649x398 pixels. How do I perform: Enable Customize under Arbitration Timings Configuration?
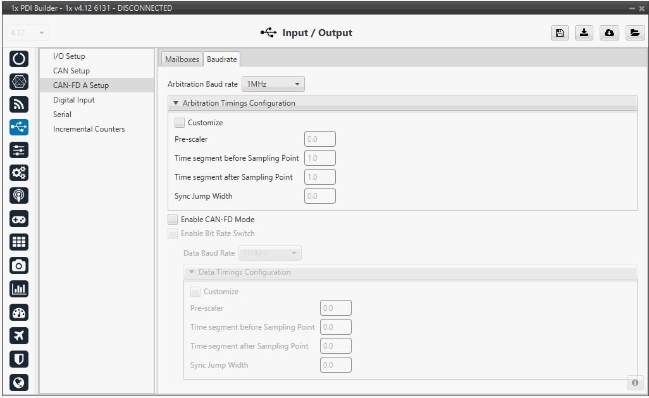coord(180,123)
